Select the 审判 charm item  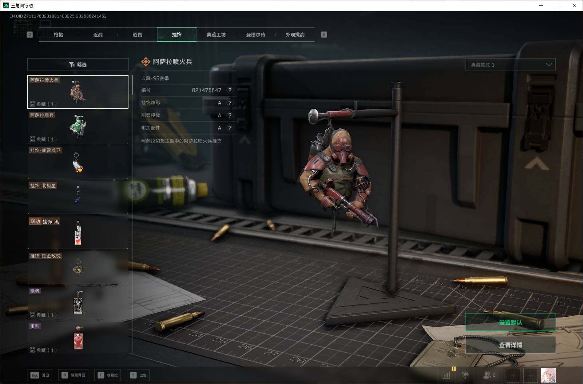click(78, 338)
